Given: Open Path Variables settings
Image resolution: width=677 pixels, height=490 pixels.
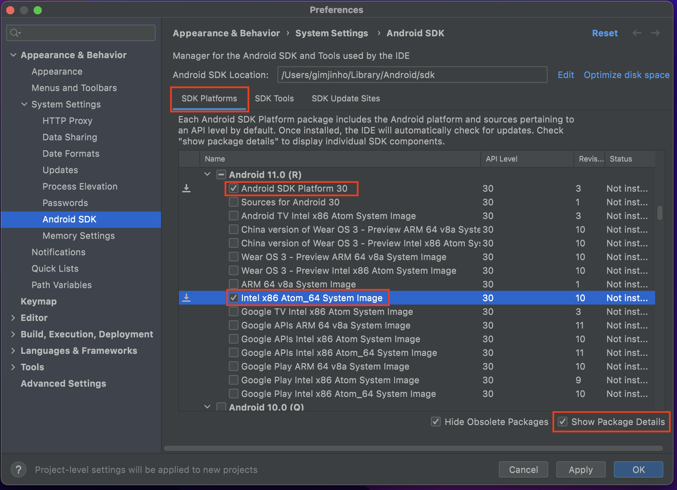Looking at the screenshot, I should click(62, 285).
